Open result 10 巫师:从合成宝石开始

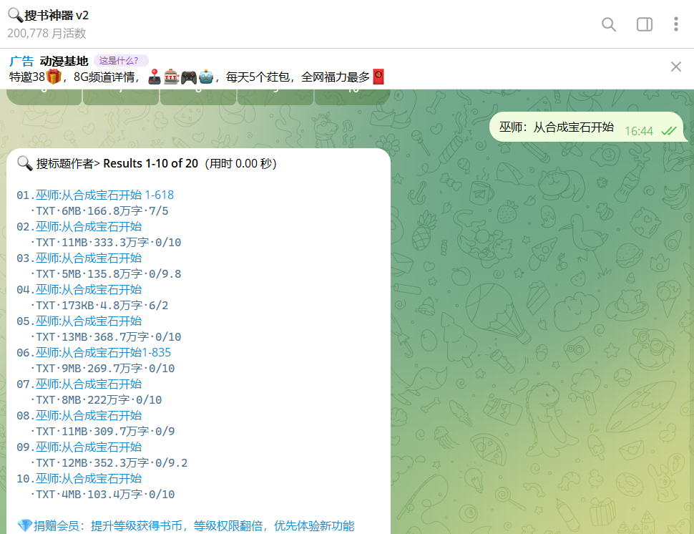[x=89, y=478]
